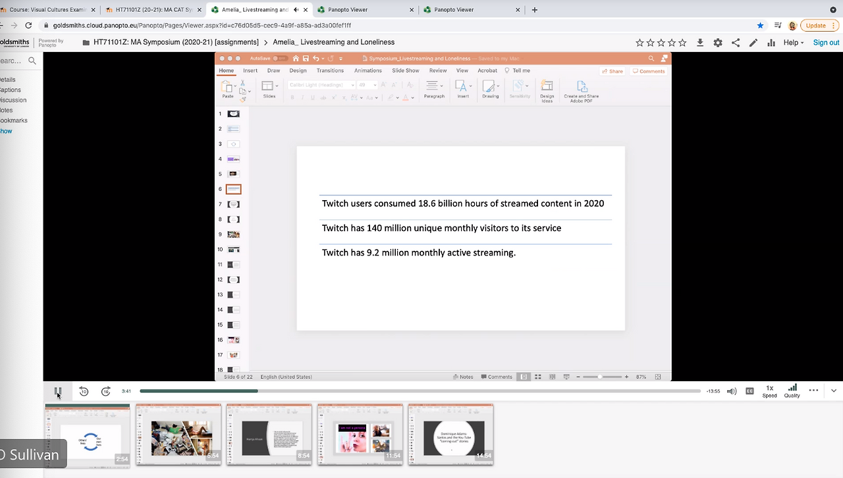The height and width of the screenshot is (478, 843).
Task: Open the video Quality menu
Action: click(x=792, y=391)
